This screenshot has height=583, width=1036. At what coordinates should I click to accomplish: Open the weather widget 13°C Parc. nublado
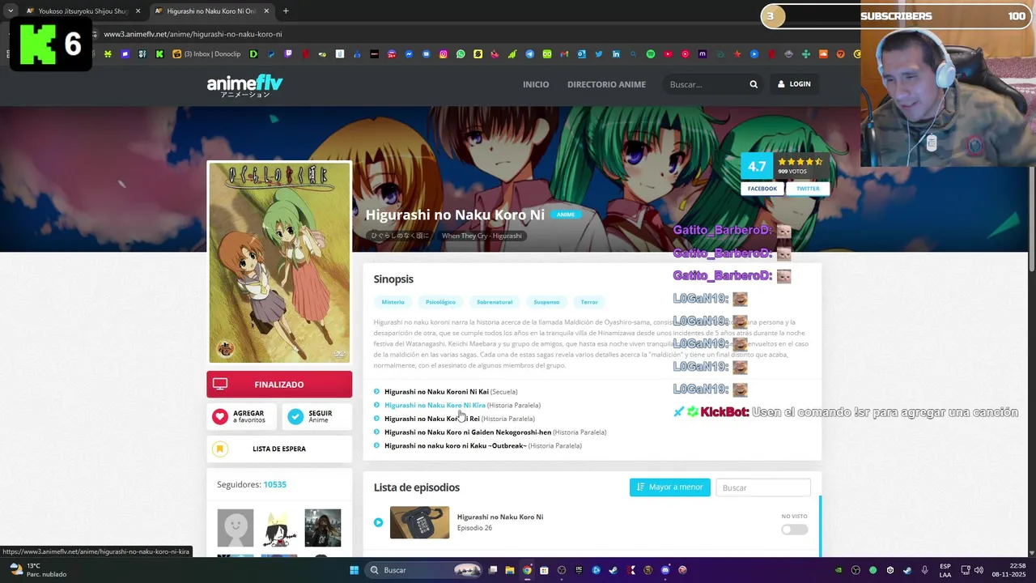point(36,570)
